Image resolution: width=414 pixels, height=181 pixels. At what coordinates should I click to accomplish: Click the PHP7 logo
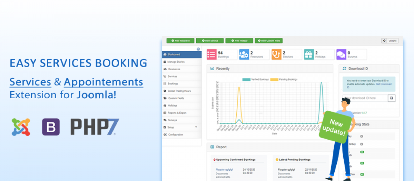(95, 127)
